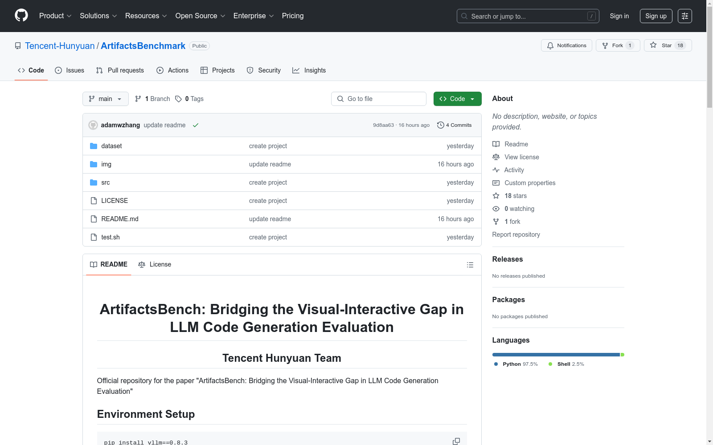Click the star icon beside 18 stars

pyautogui.click(x=496, y=196)
